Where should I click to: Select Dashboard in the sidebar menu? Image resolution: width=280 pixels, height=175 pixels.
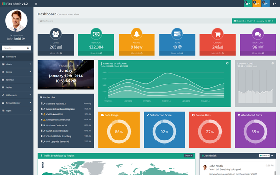[x=16, y=57]
